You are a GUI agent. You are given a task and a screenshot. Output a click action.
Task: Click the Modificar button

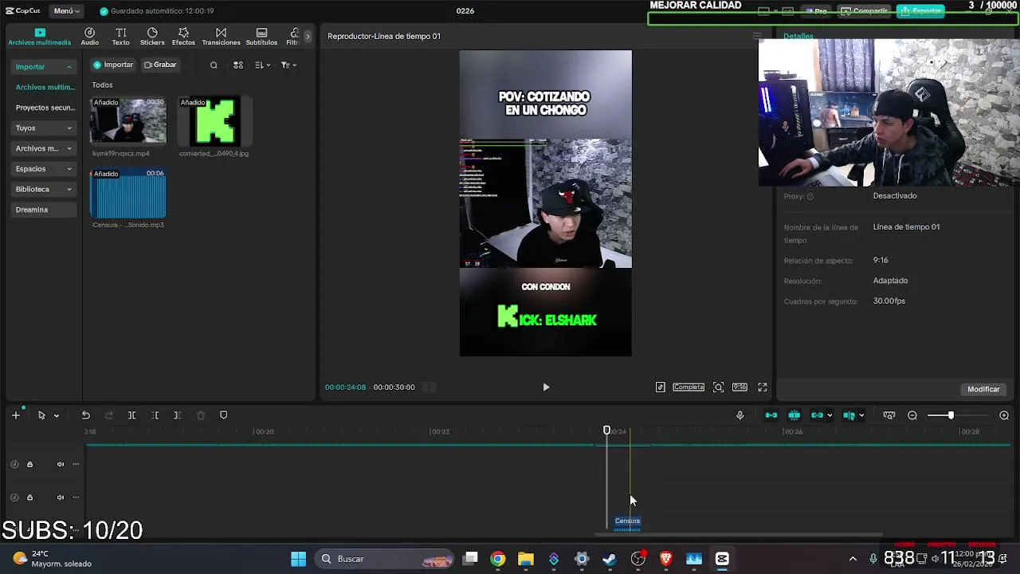pyautogui.click(x=983, y=389)
